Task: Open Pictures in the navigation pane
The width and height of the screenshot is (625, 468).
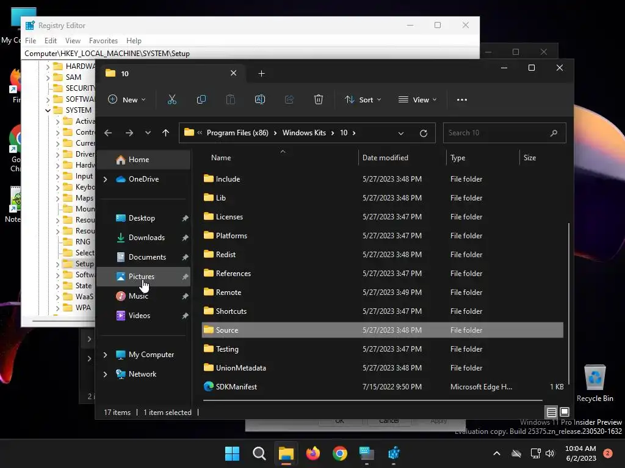Action: coord(143,277)
